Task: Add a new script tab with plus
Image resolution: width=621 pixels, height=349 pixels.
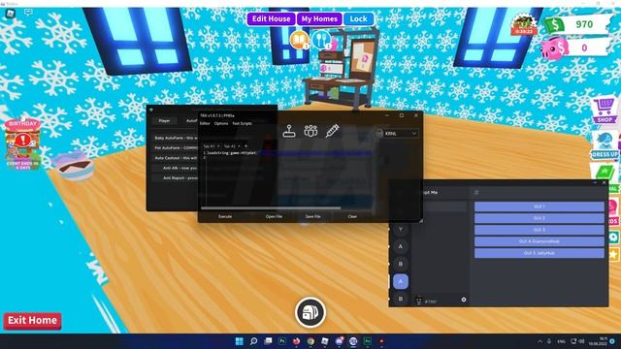Action: [x=245, y=146]
